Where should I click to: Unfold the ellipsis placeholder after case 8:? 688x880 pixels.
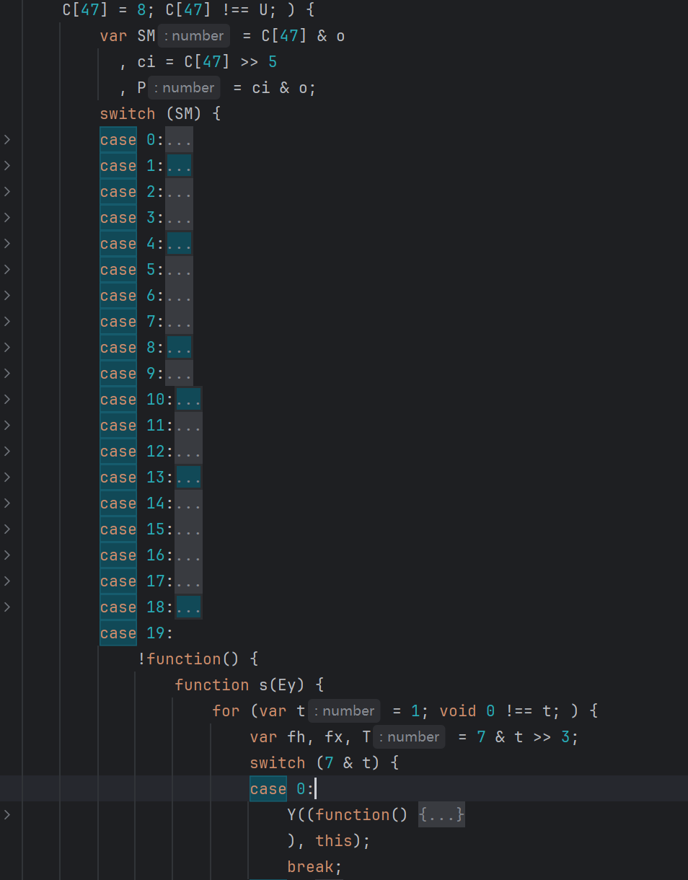(x=179, y=348)
